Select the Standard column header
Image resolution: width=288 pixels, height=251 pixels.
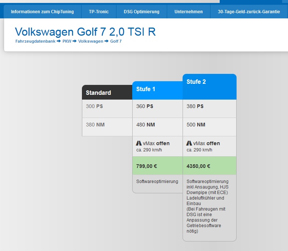pyautogui.click(x=107, y=93)
